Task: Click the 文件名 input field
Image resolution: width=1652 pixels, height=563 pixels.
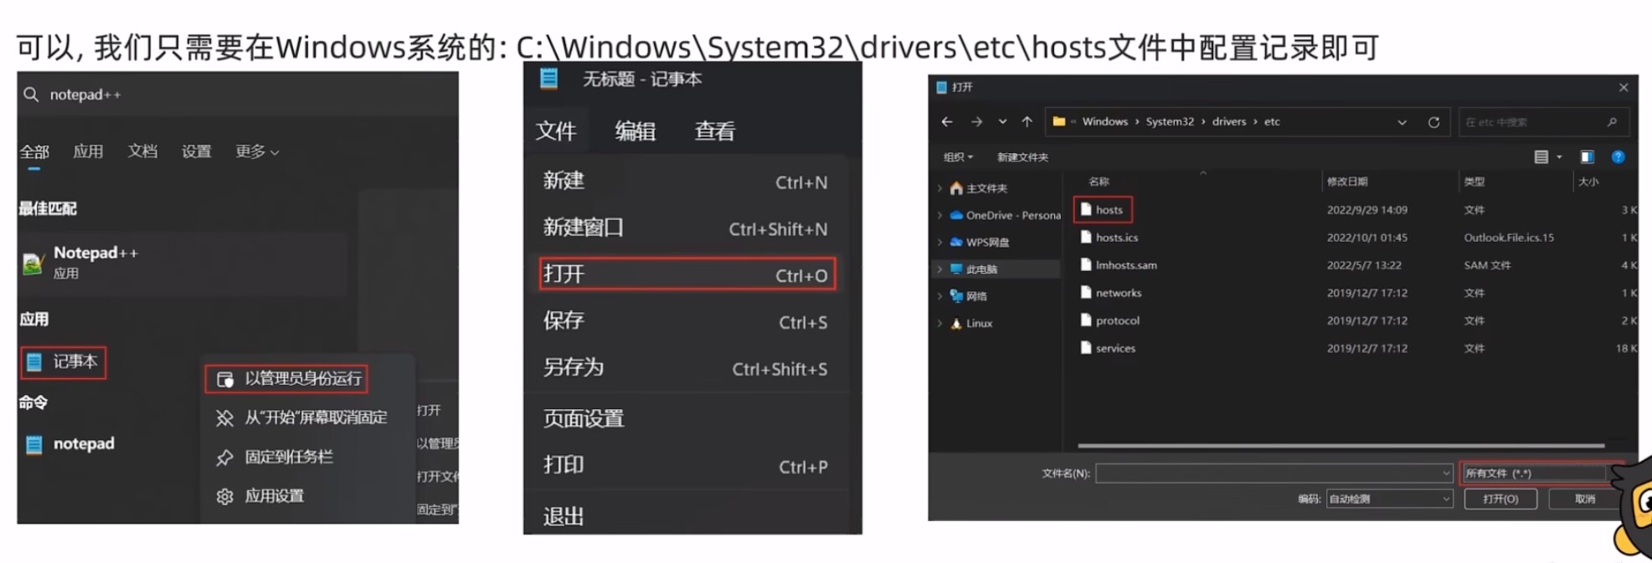Action: click(x=1274, y=473)
